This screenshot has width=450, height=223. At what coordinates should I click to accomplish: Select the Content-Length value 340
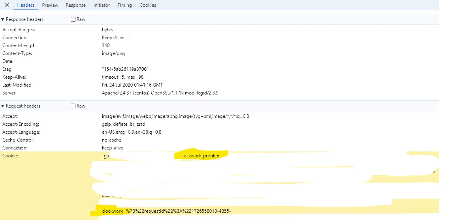105,45
